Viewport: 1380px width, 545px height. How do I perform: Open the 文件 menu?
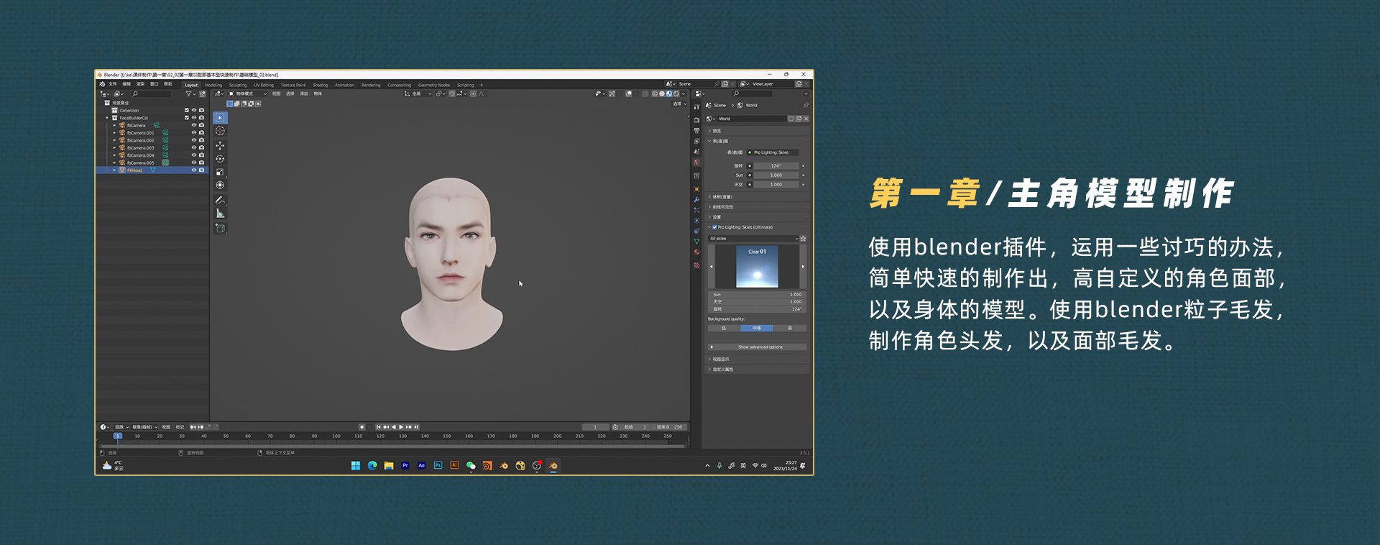pyautogui.click(x=113, y=84)
